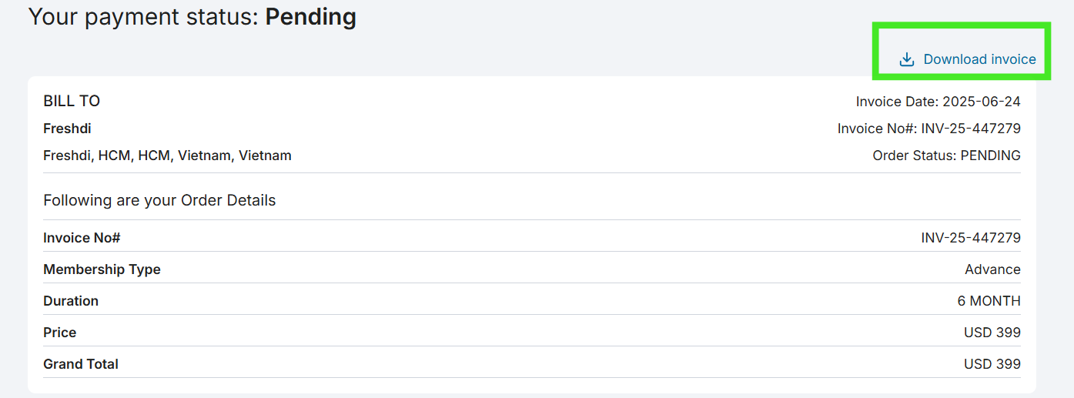Select the Grand Total row label
The image size is (1074, 398).
click(81, 364)
